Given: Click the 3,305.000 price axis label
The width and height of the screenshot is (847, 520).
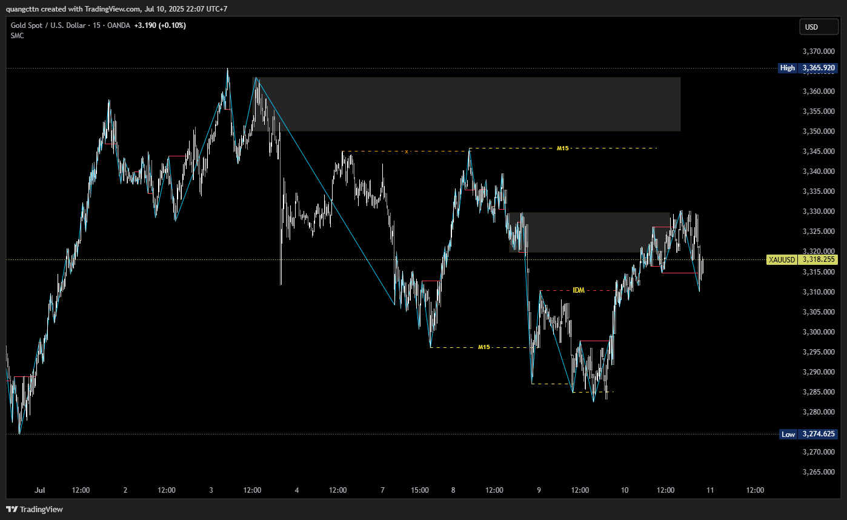Looking at the screenshot, I should click(819, 312).
